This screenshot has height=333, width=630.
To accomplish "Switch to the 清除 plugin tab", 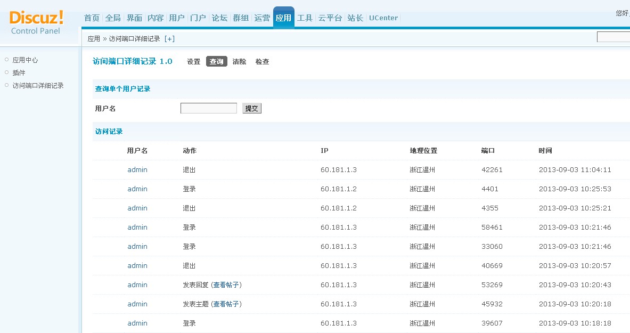I will click(239, 62).
